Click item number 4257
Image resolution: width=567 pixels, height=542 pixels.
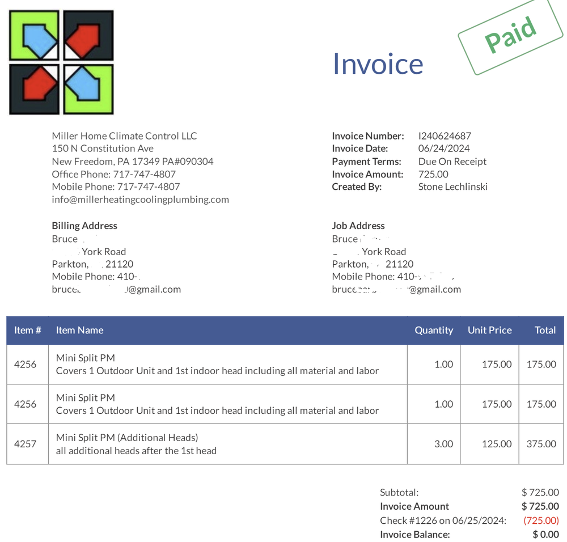pos(25,444)
